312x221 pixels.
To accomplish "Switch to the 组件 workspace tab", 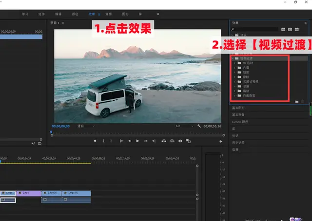I will coord(41,14).
